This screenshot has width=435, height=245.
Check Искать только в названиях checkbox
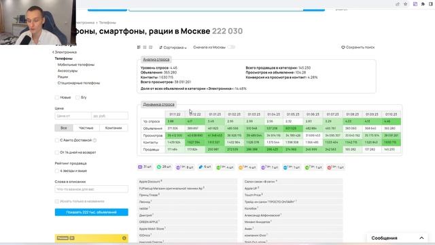tap(57, 201)
